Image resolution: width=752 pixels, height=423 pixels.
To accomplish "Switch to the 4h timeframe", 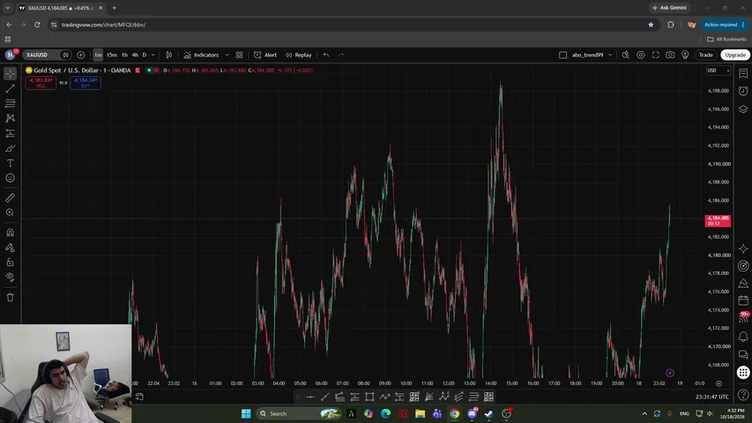I will (135, 55).
